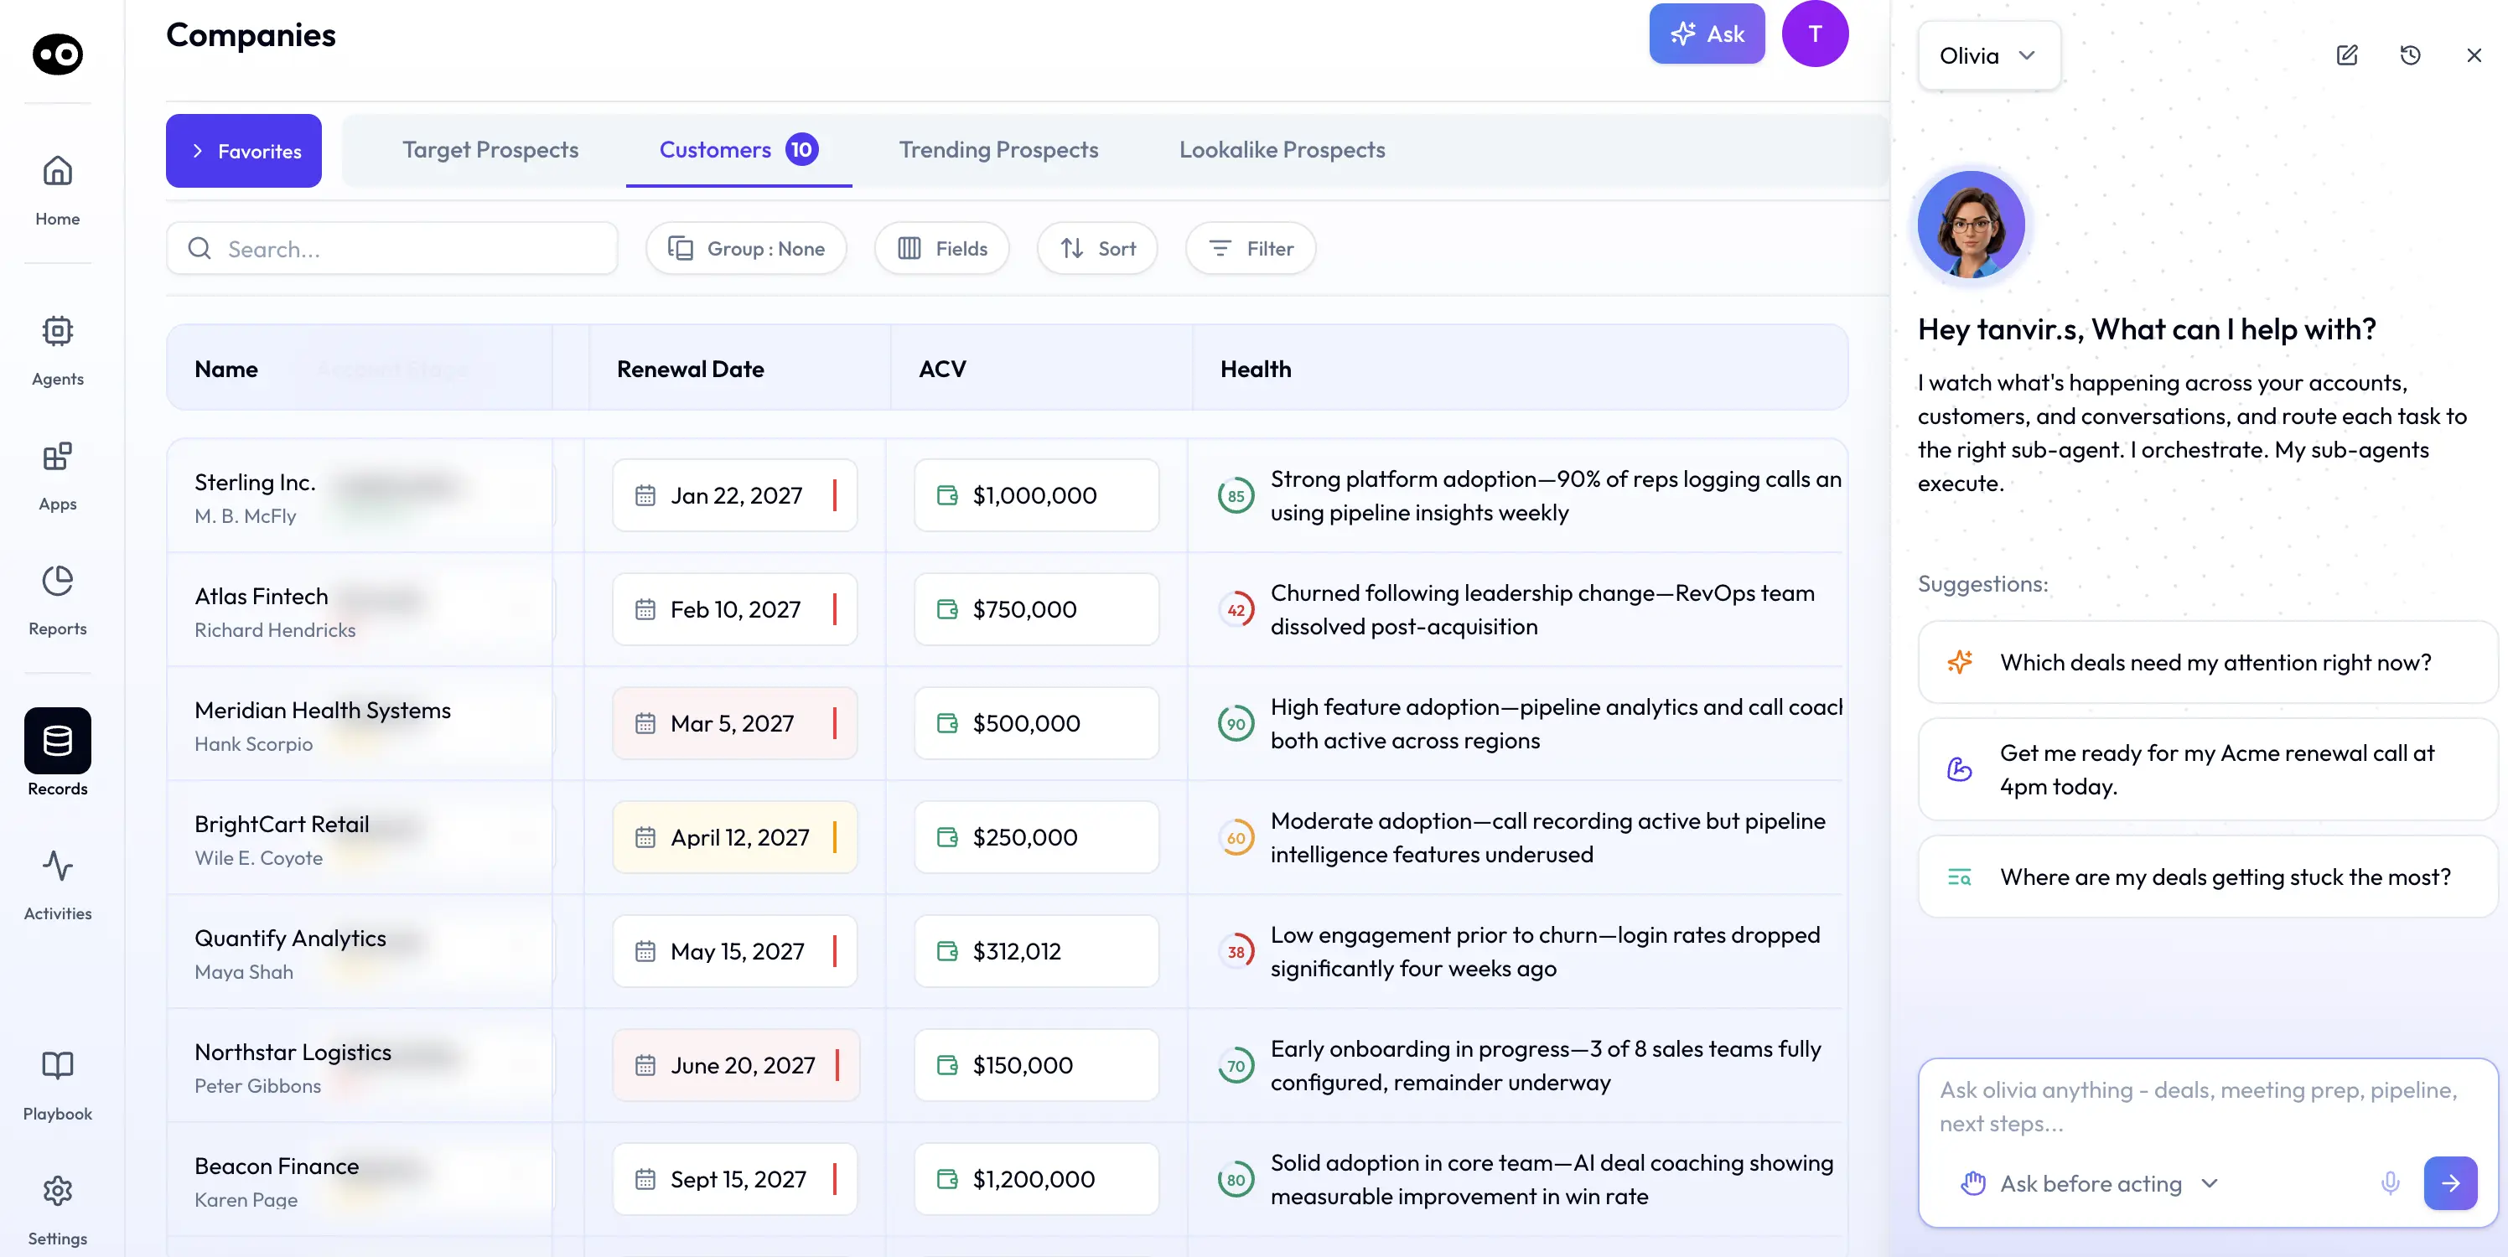Click the April 12, 2027 renewal date
Viewport: 2508px width, 1257px height.
(x=735, y=837)
